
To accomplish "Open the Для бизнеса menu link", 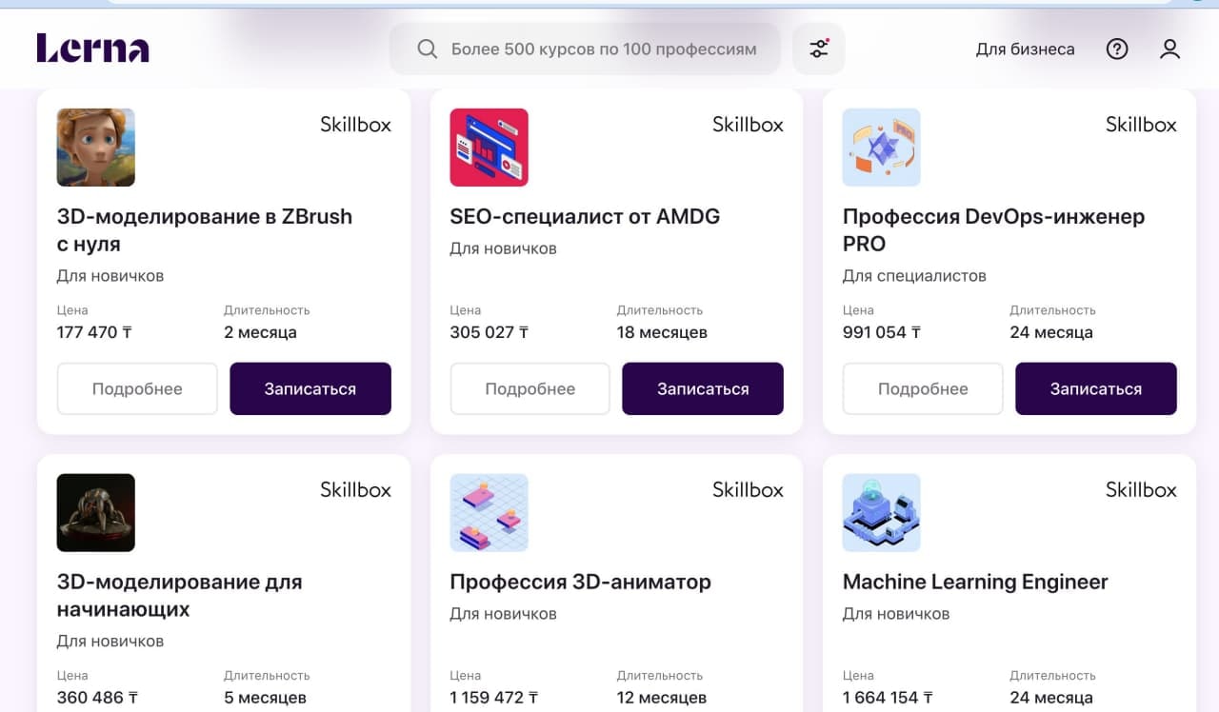I will click(1025, 49).
